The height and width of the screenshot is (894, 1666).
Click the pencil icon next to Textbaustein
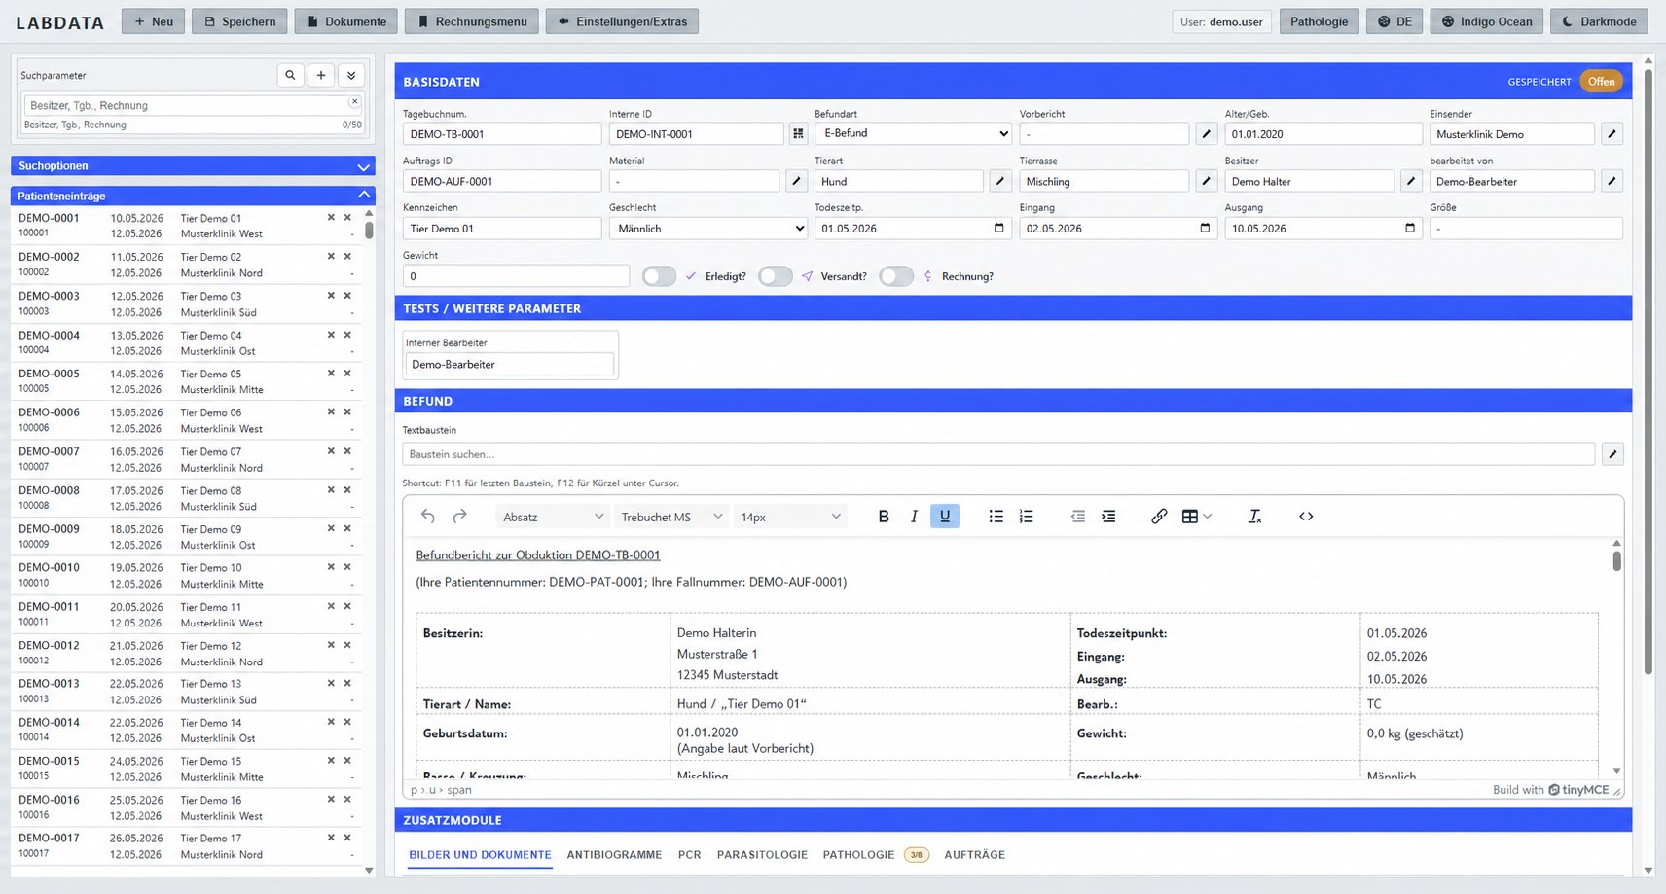click(1612, 454)
